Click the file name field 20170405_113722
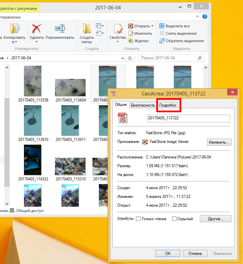Image resolution: width=243 pixels, height=264 pixels. (x=188, y=118)
